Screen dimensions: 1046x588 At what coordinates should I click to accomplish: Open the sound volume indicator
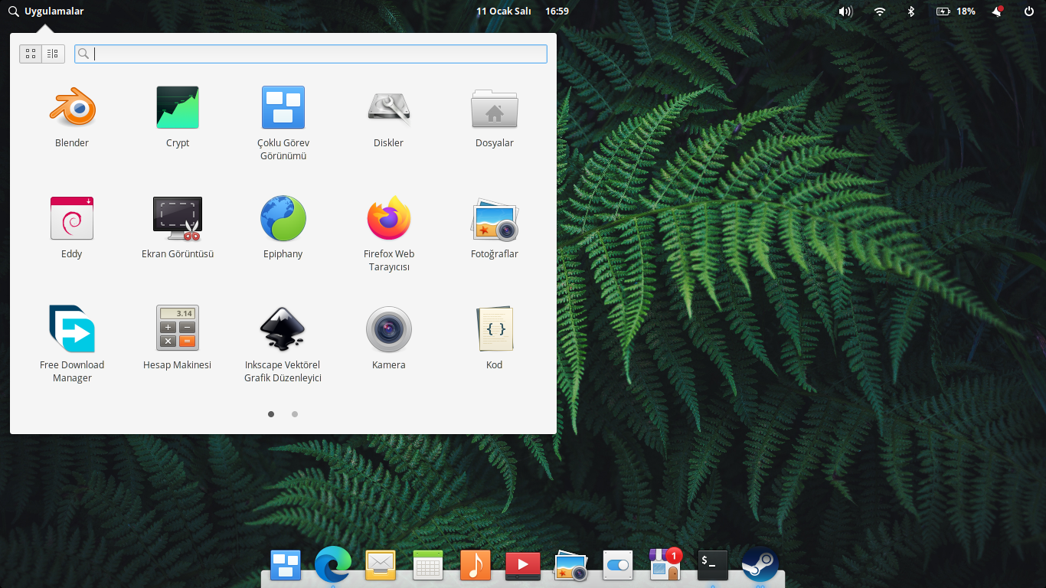[x=845, y=11]
